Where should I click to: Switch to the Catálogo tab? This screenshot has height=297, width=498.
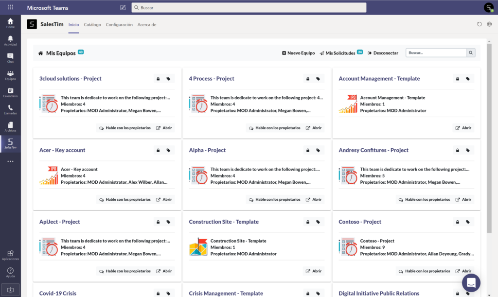click(92, 24)
